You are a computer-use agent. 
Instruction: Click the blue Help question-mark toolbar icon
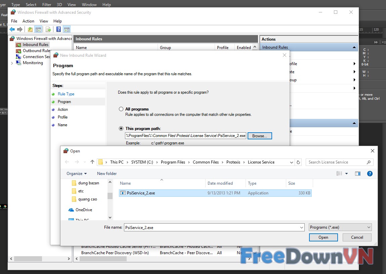pyautogui.click(x=58, y=30)
